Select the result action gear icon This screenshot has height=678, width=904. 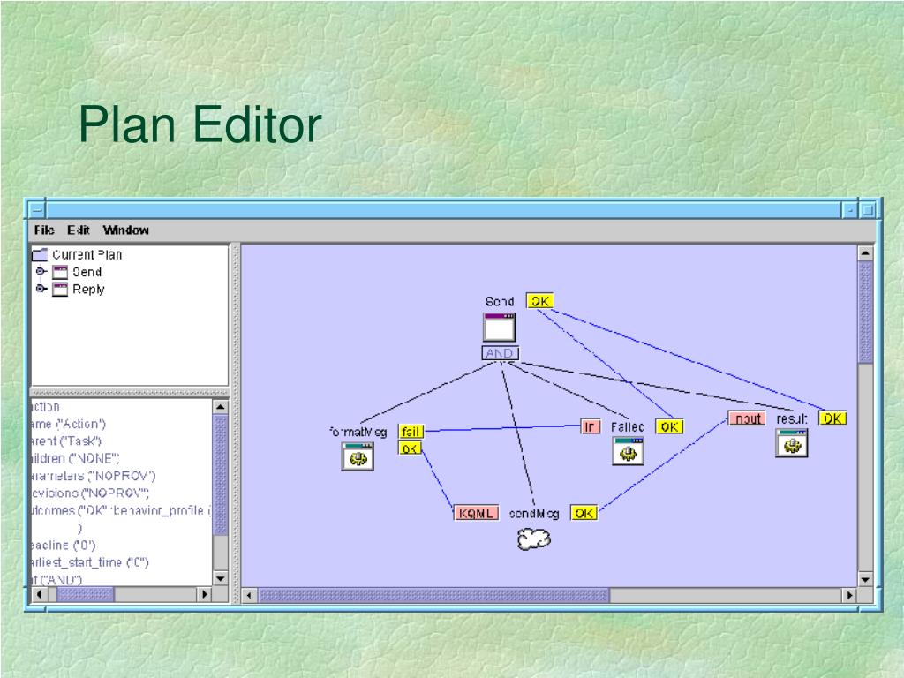coord(792,443)
